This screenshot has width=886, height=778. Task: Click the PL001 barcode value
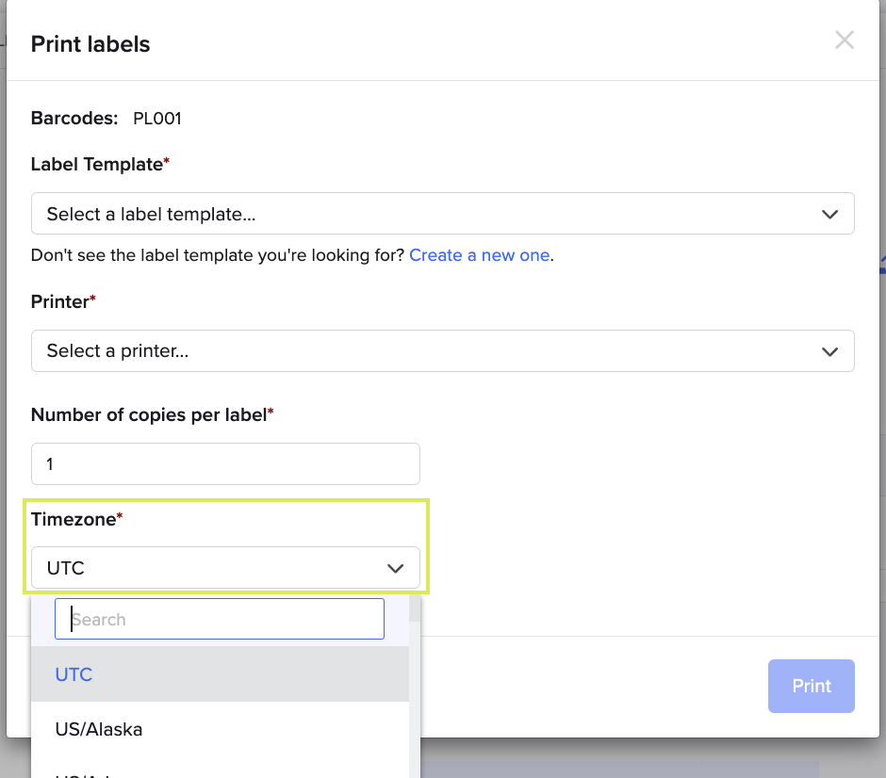(x=157, y=119)
